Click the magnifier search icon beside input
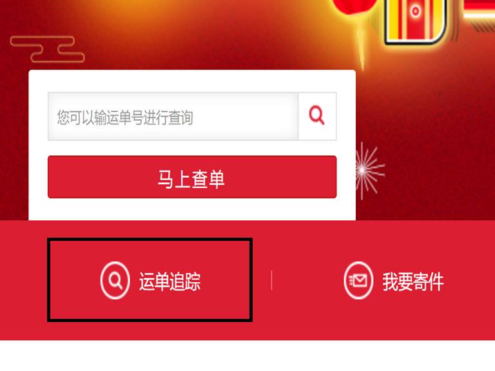 click(317, 116)
